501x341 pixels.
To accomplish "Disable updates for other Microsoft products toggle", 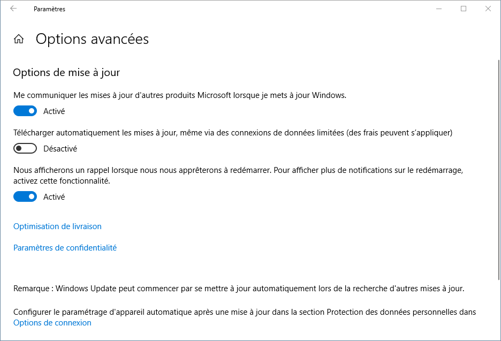I will click(x=25, y=111).
